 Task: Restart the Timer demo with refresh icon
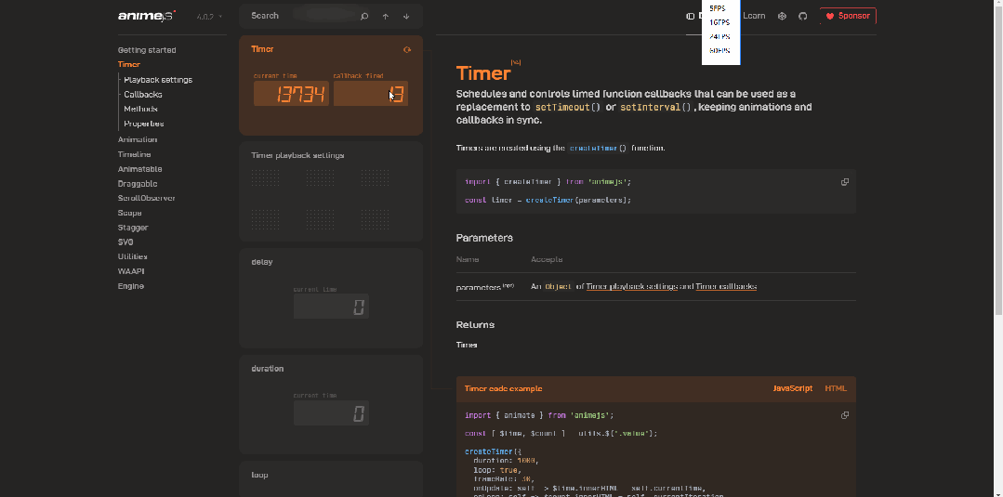(x=407, y=50)
